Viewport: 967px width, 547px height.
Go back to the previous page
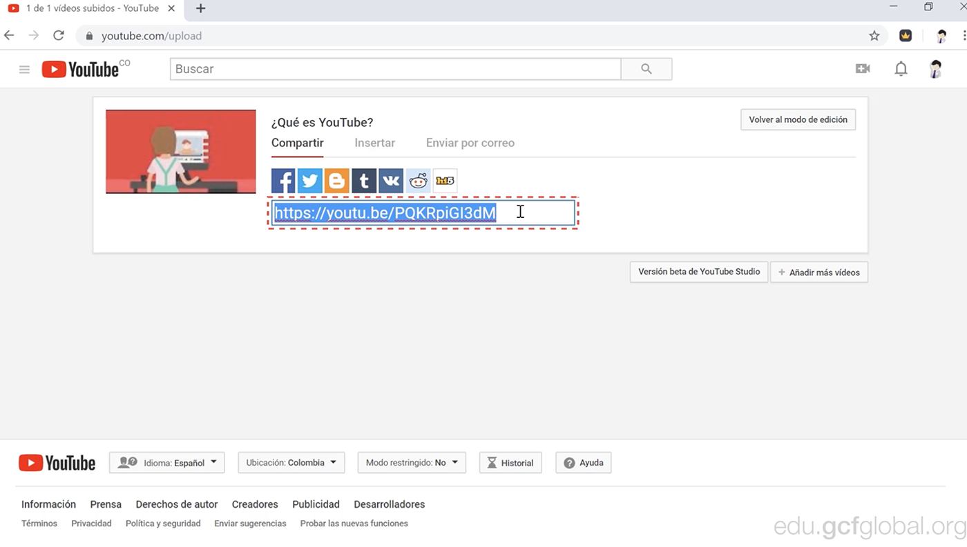9,35
